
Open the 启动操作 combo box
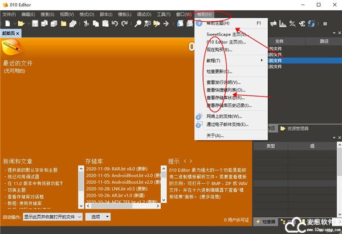click(52, 217)
